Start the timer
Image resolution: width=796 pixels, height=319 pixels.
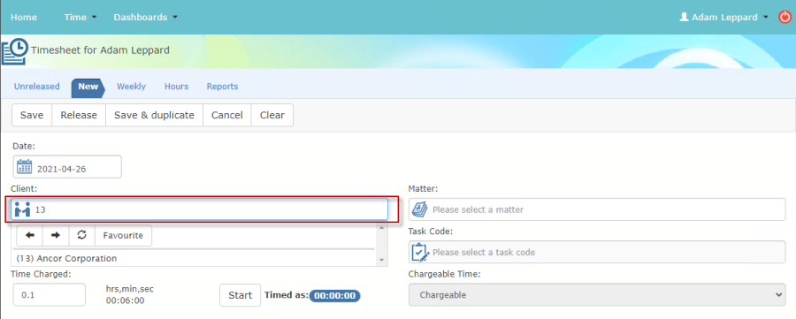[x=240, y=295]
